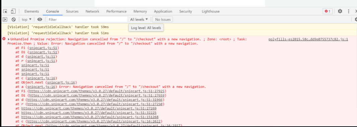This screenshot has width=357, height=127.
Task: Switch to the Elements tab
Action: pyautogui.click(x=31, y=11)
